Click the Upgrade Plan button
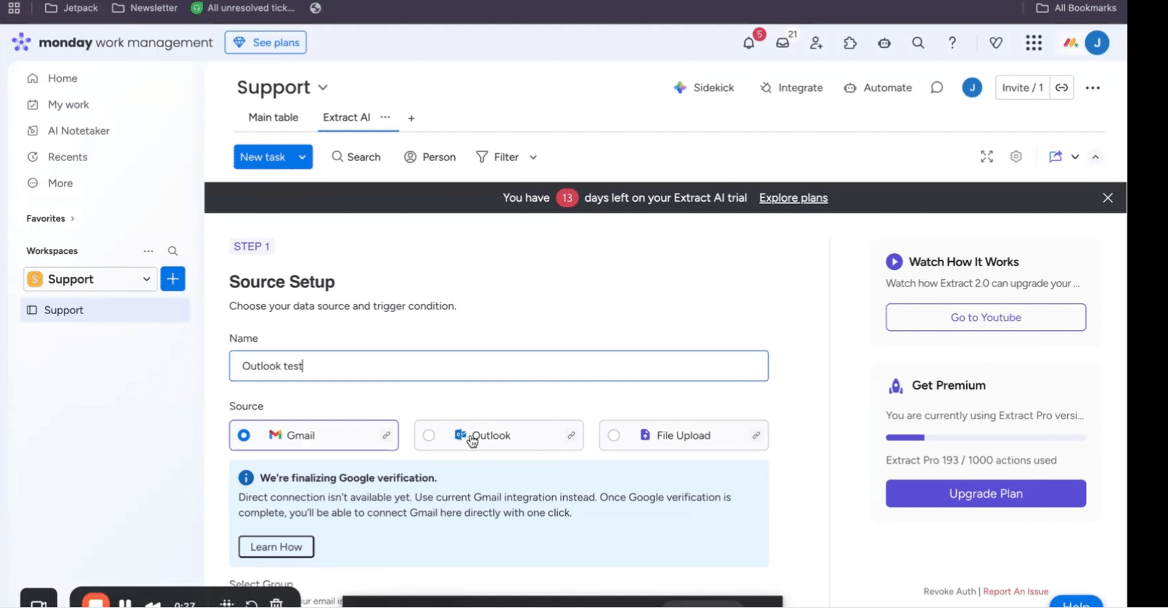The image size is (1168, 608). [985, 493]
